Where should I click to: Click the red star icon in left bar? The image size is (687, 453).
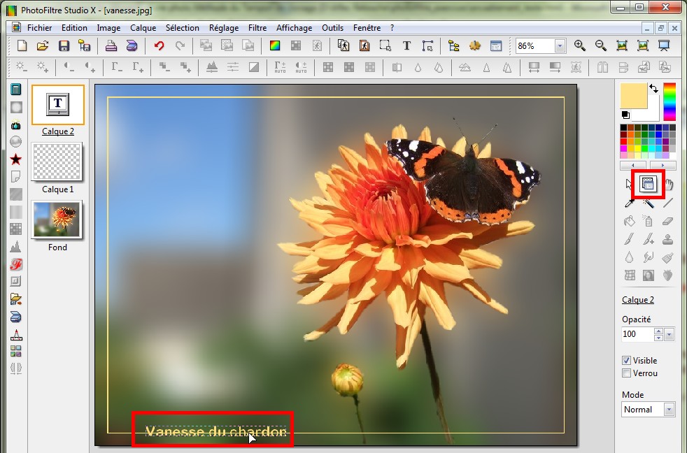tap(16, 159)
